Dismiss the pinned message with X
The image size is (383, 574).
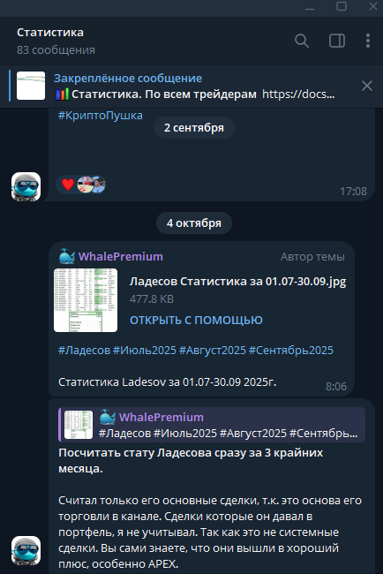pyautogui.click(x=367, y=86)
